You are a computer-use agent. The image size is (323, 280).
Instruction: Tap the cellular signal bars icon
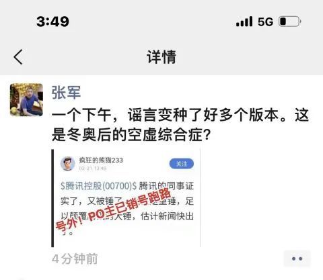tap(244, 21)
